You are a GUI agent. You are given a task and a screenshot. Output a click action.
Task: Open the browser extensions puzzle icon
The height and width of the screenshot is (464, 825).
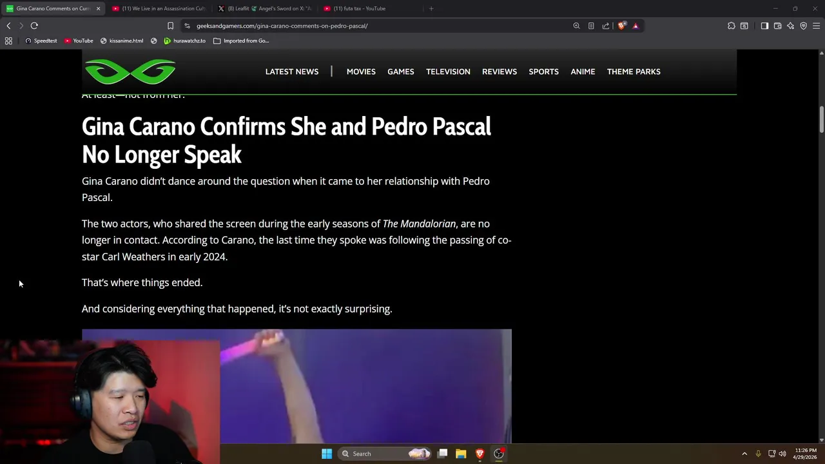pos(731,26)
